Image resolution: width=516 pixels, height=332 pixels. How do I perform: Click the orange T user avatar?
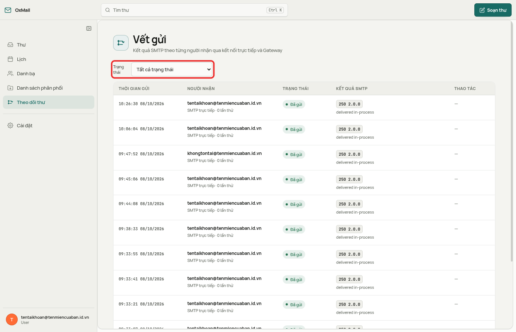click(12, 319)
